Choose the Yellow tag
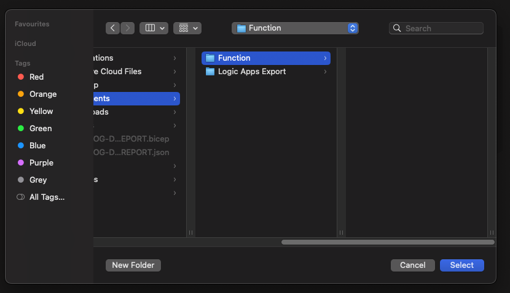This screenshot has width=510, height=293. [41, 111]
